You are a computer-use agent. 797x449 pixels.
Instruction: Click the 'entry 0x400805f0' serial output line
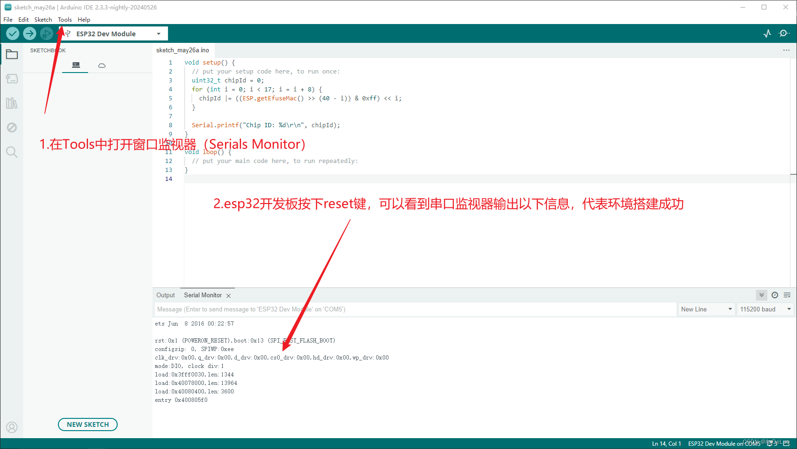[181, 400]
